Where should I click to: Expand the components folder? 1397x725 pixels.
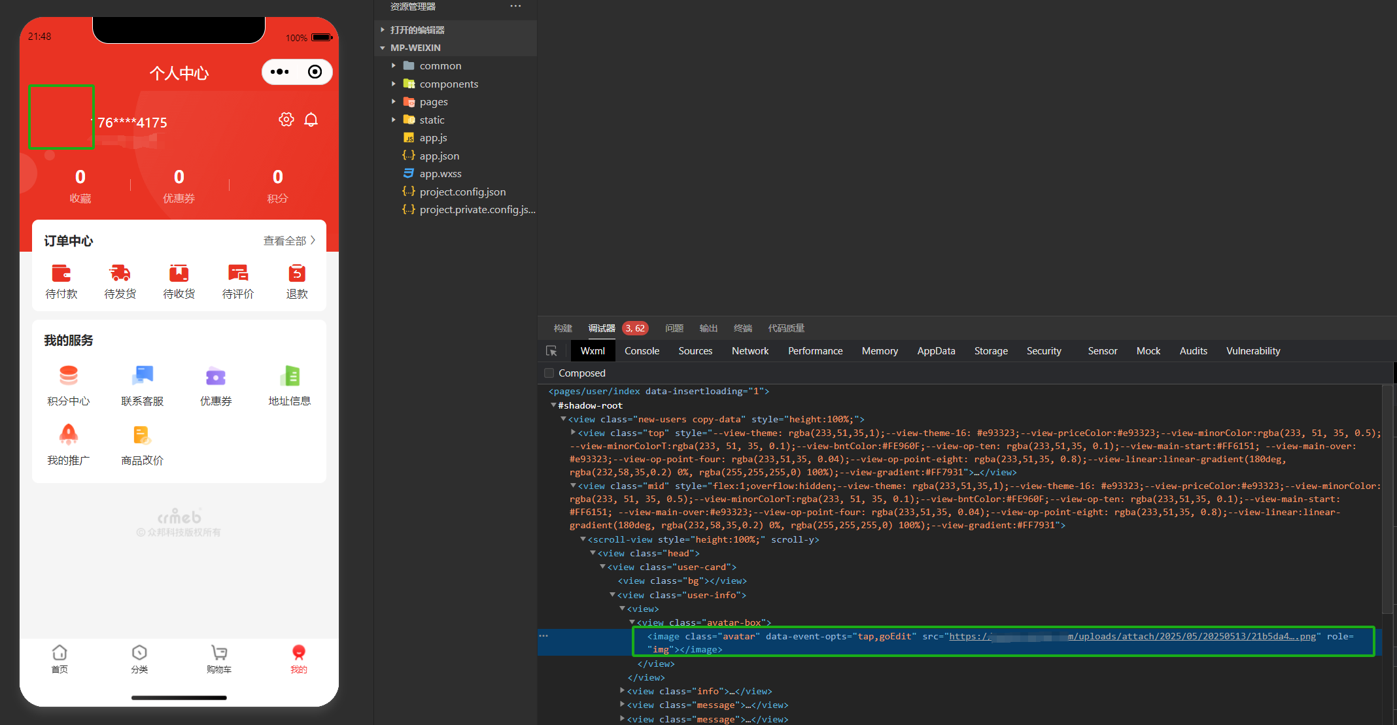coord(394,84)
